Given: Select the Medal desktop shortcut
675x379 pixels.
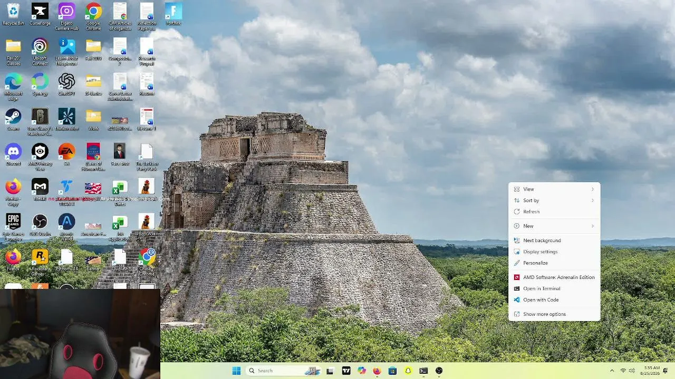Looking at the screenshot, I should [40, 189].
